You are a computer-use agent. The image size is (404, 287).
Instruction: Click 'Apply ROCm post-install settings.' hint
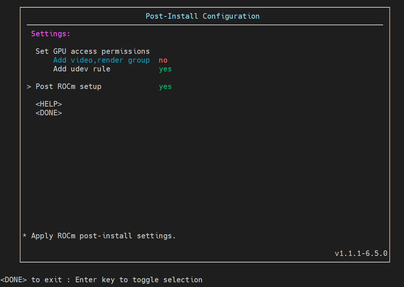point(103,236)
